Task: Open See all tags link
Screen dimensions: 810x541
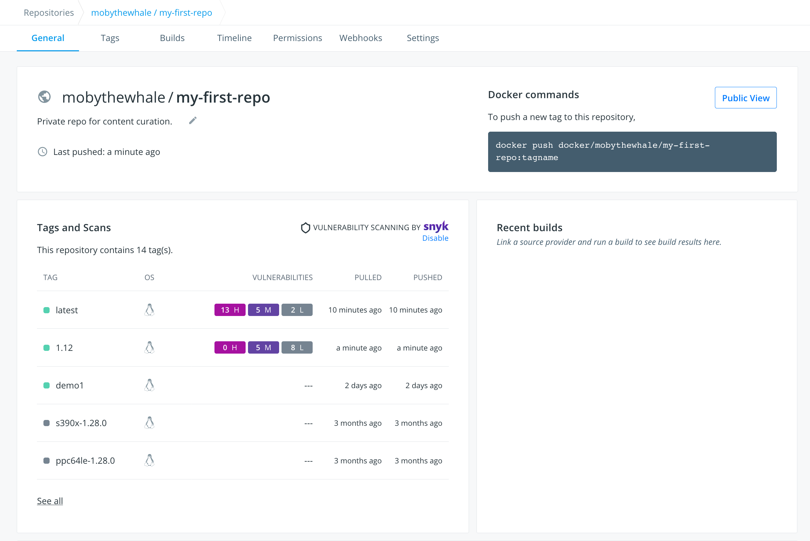Action: (x=50, y=501)
